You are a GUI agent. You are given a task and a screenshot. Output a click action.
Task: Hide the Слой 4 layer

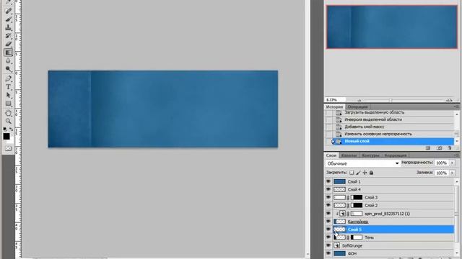click(x=328, y=189)
